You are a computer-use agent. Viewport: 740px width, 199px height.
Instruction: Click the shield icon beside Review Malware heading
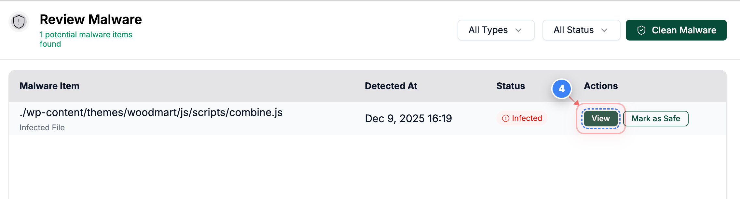pos(19,21)
